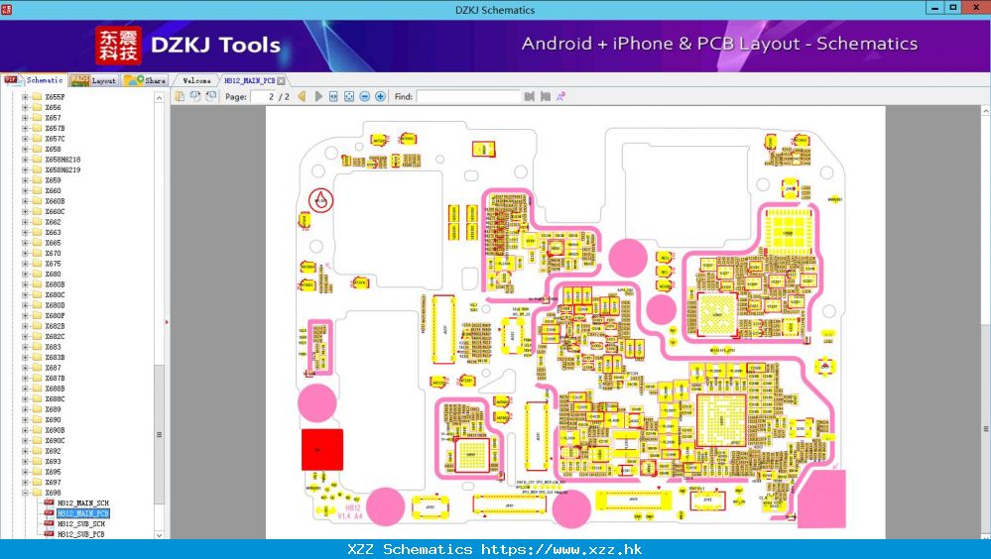This screenshot has height=559, width=991.
Task: Click the circled red drop marker on PCB
Action: pyautogui.click(x=321, y=200)
